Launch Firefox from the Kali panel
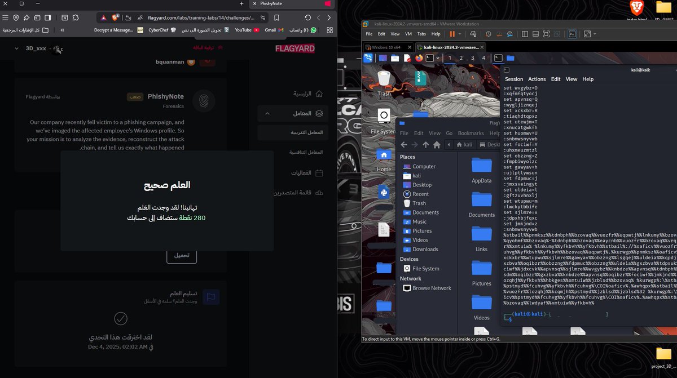 (419, 57)
